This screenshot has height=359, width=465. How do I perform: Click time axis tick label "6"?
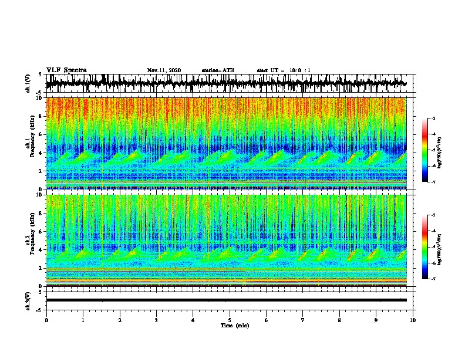coord(267,320)
